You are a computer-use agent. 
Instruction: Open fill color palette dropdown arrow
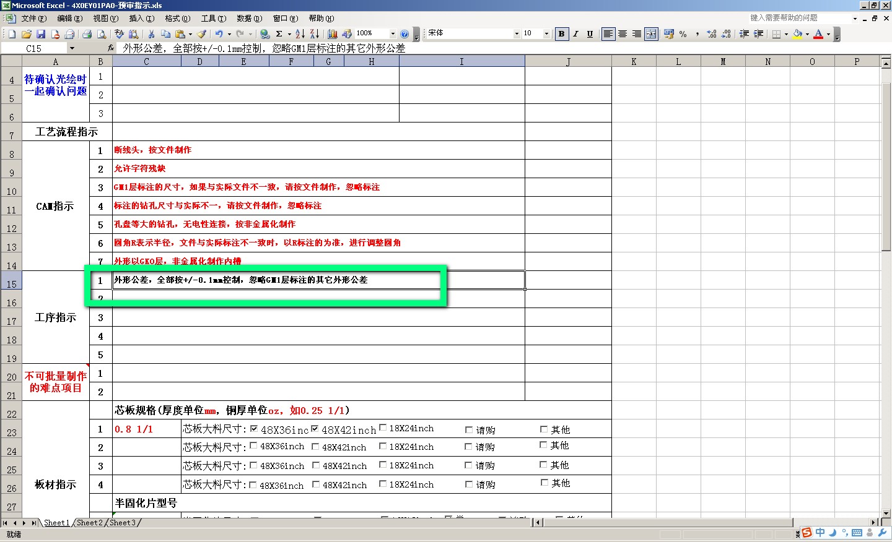click(x=807, y=34)
